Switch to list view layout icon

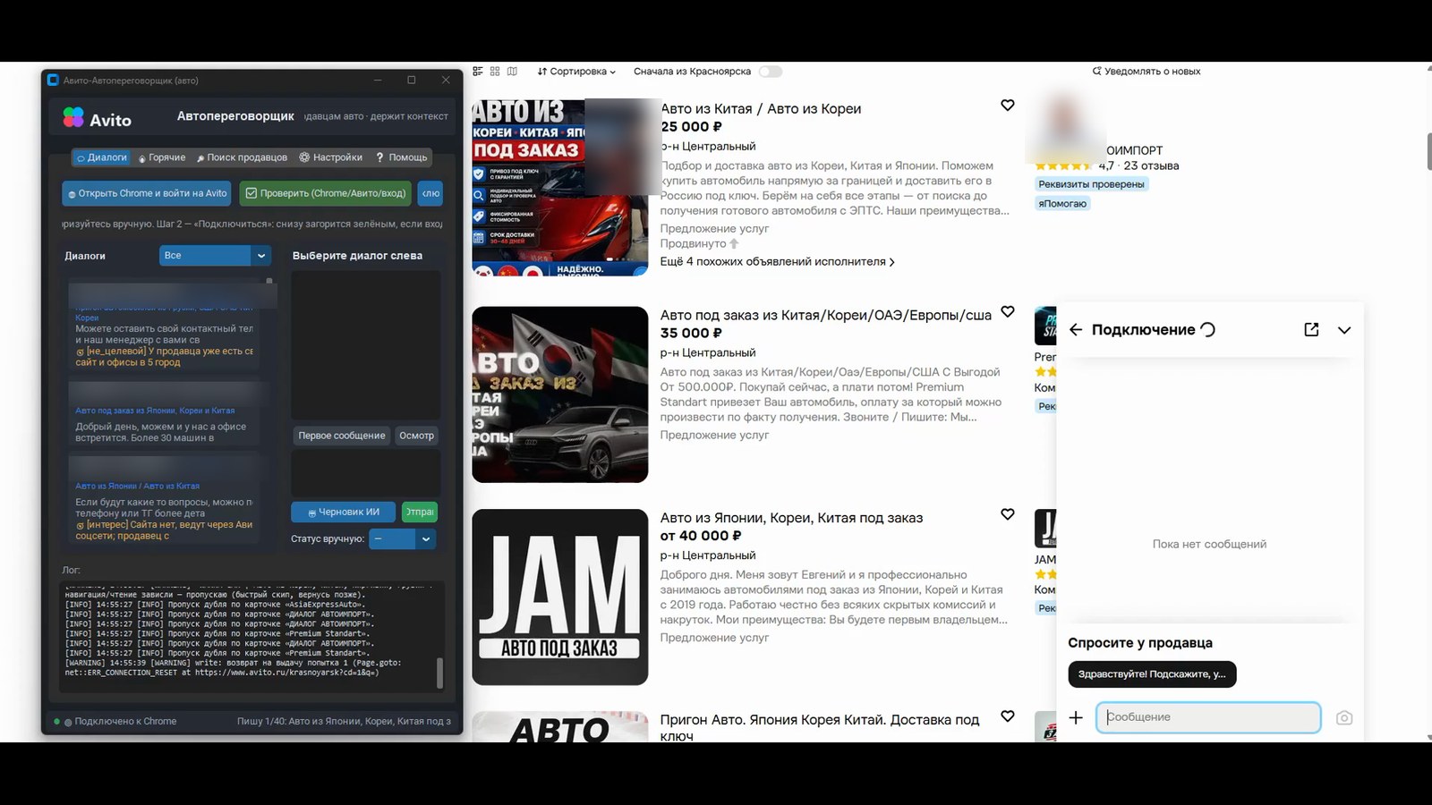(x=478, y=72)
